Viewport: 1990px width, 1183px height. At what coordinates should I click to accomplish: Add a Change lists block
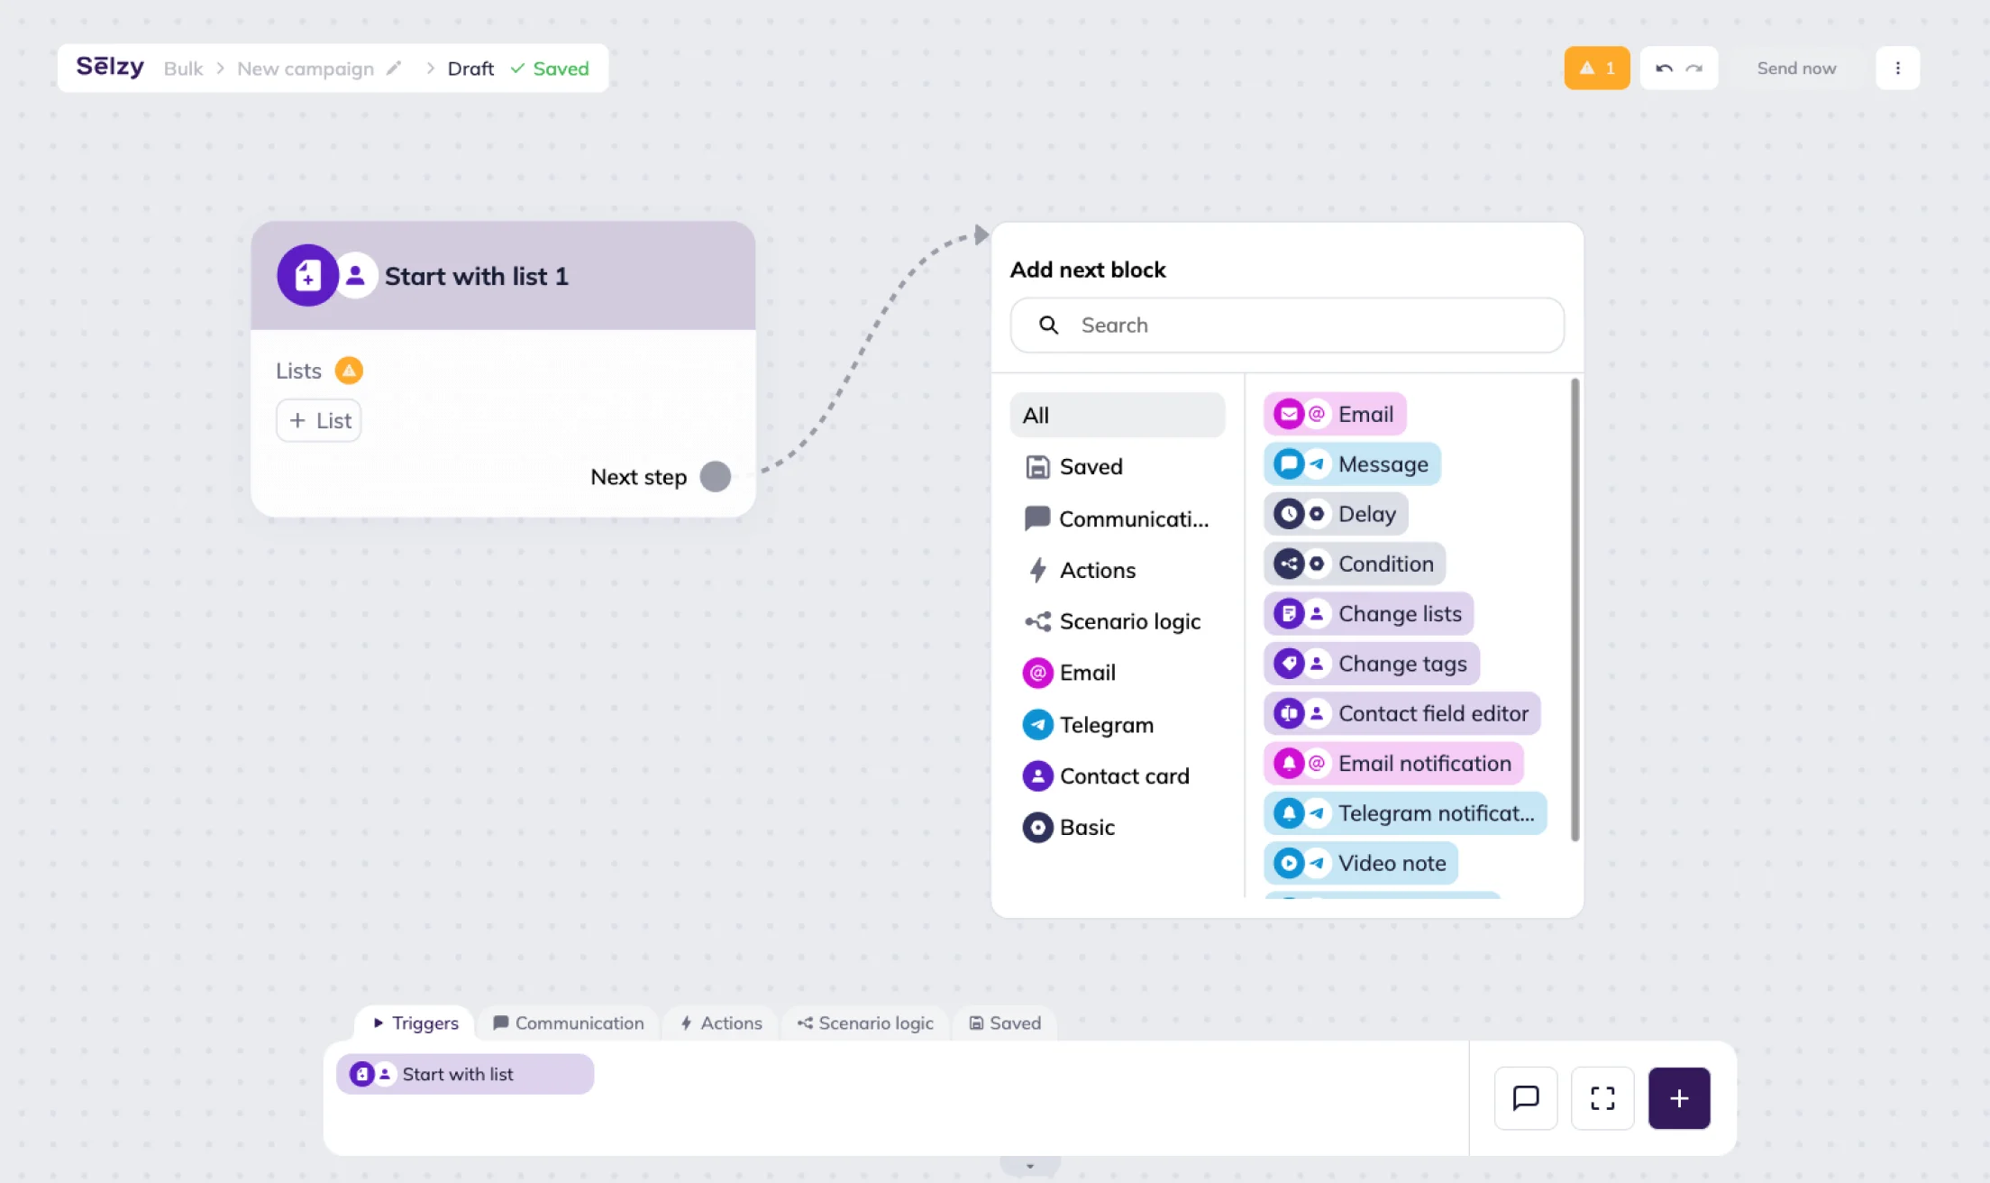click(x=1369, y=614)
